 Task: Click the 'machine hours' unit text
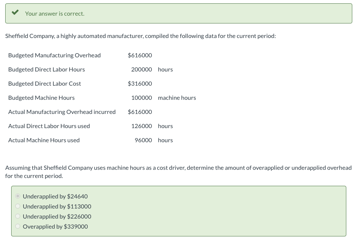pos(177,98)
